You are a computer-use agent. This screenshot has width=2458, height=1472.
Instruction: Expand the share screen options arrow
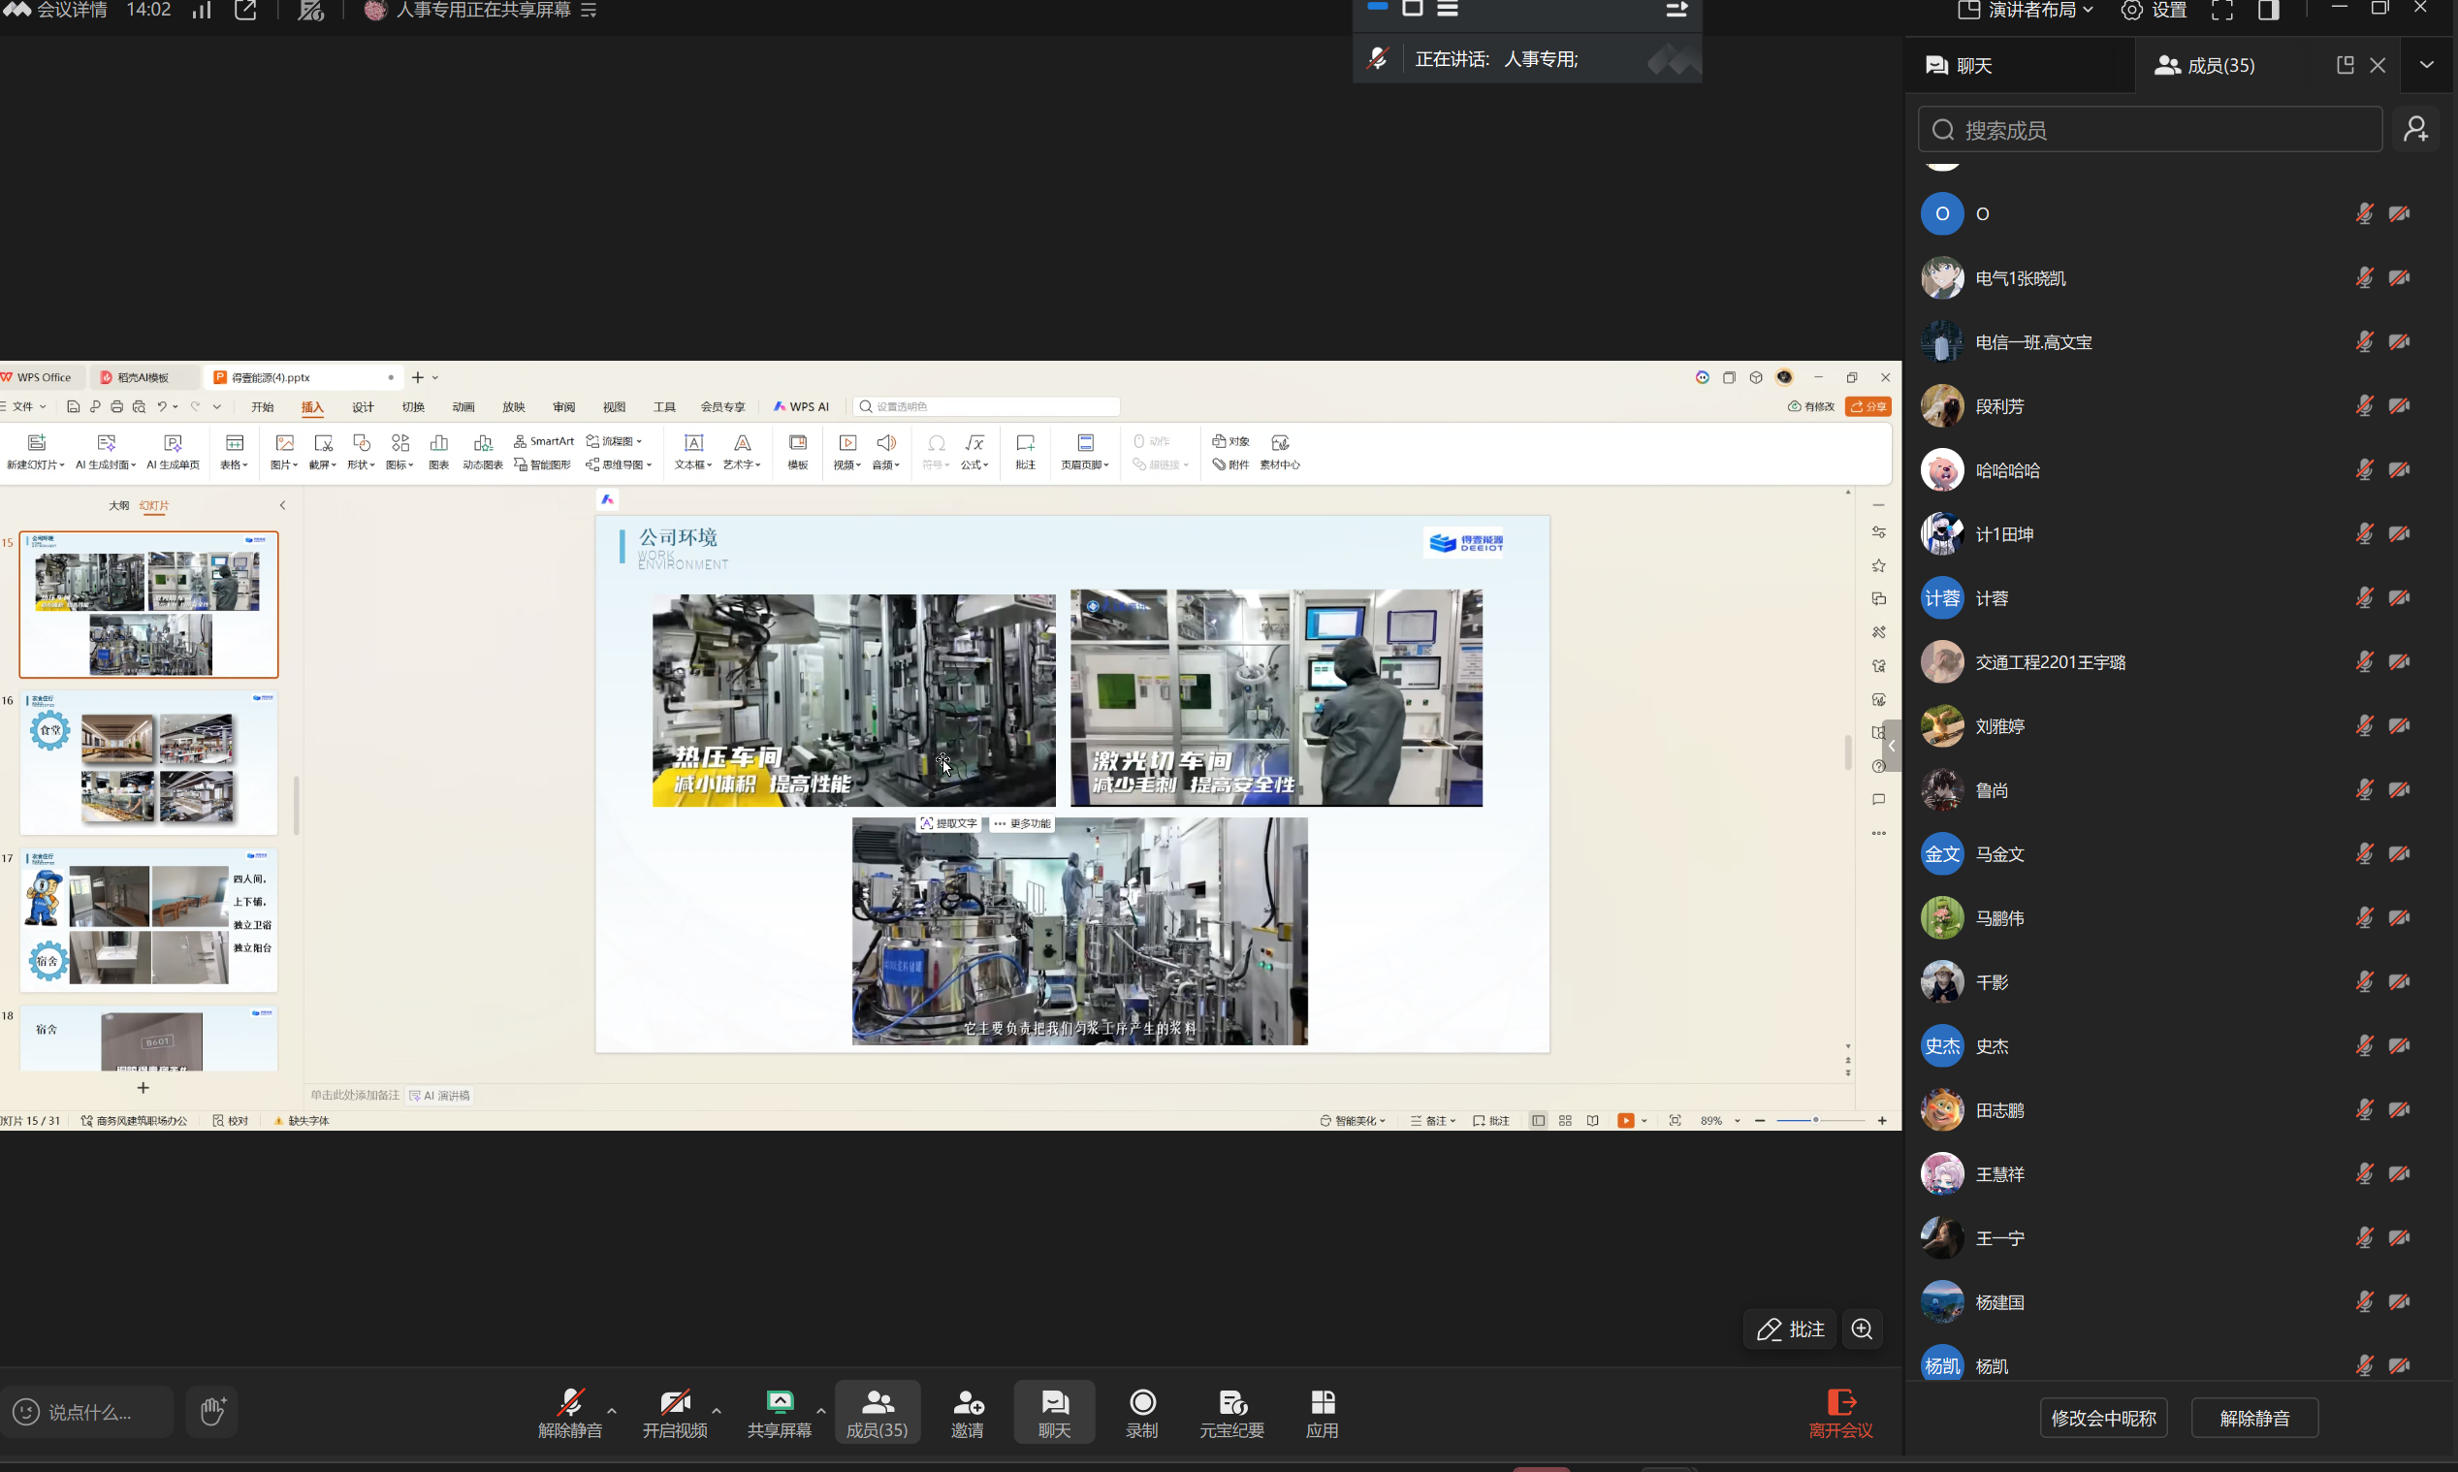(821, 1411)
